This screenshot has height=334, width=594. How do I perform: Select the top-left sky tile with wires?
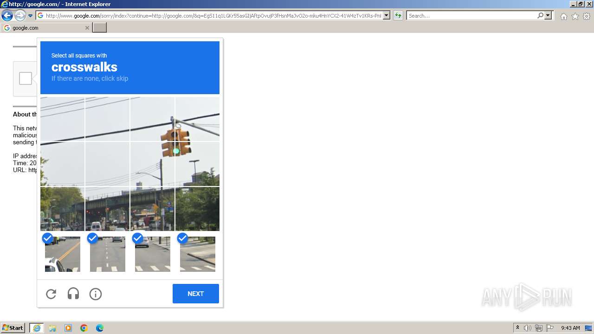62,119
